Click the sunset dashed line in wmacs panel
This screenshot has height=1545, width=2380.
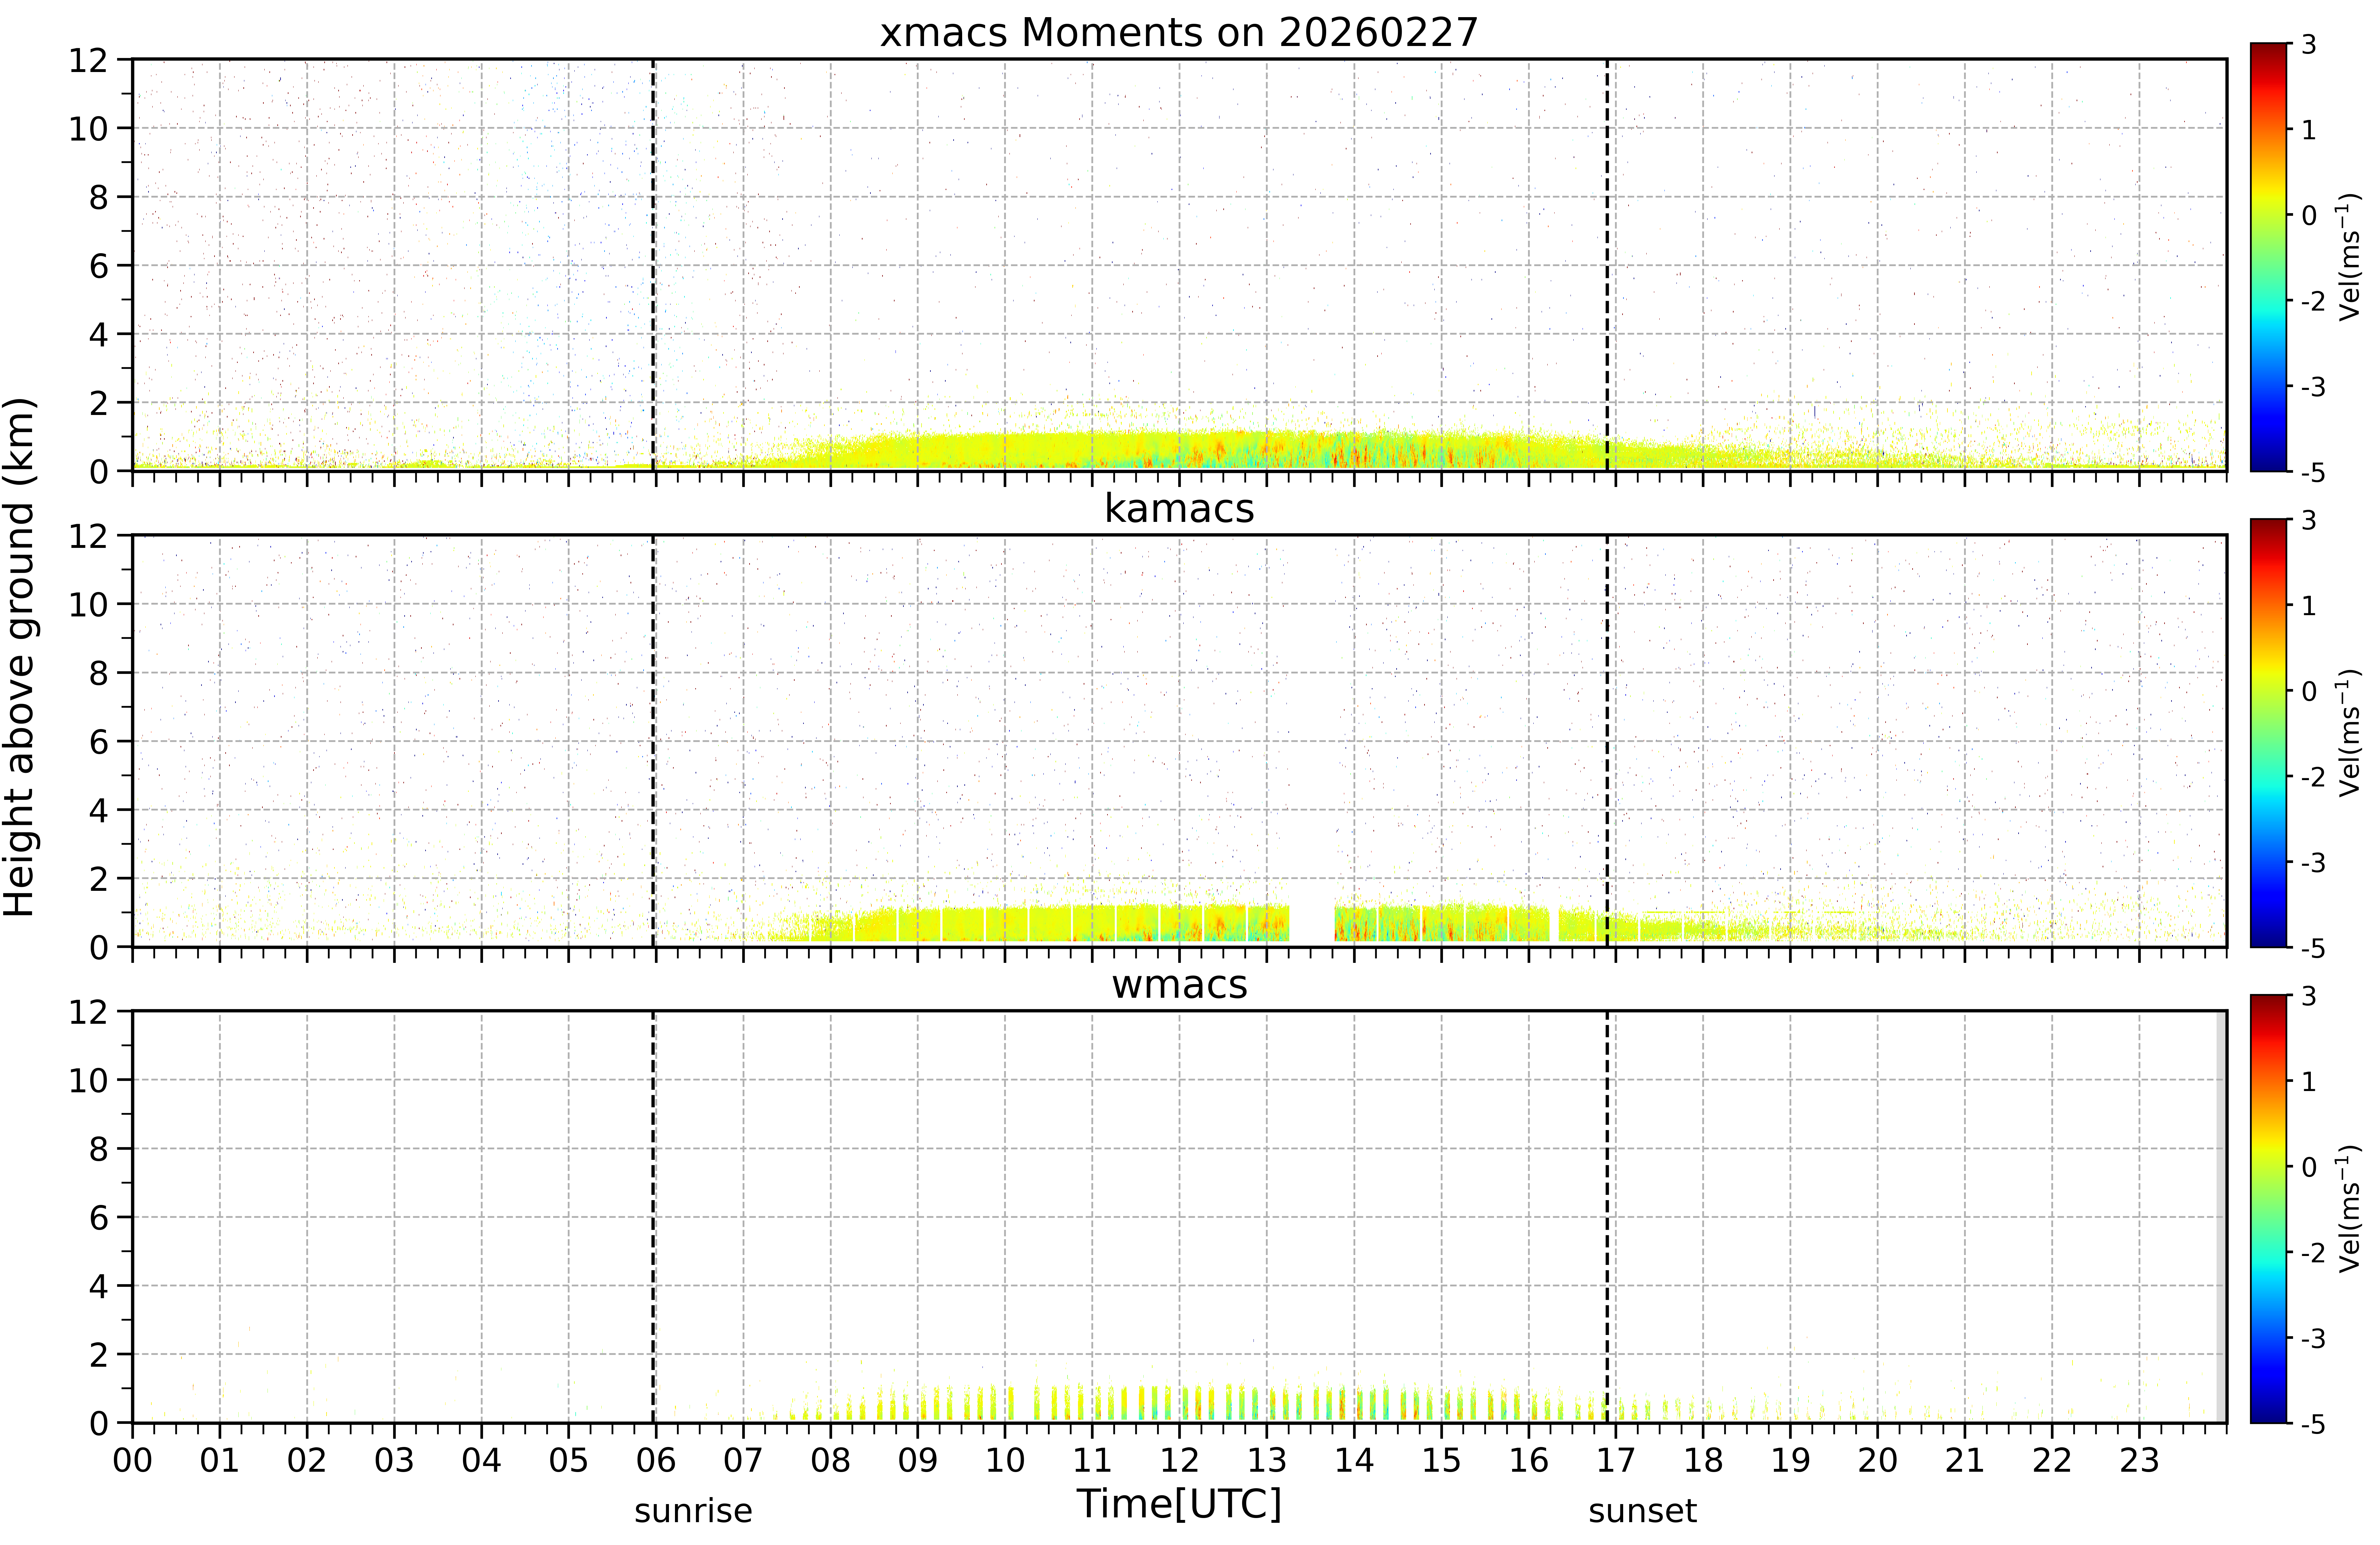[x=1607, y=1217]
